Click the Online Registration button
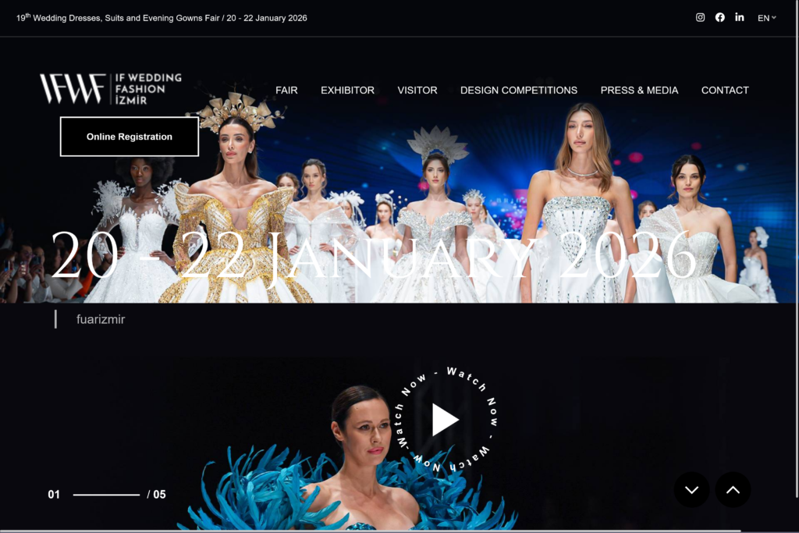Viewport: 799px width, 533px height. point(129,136)
